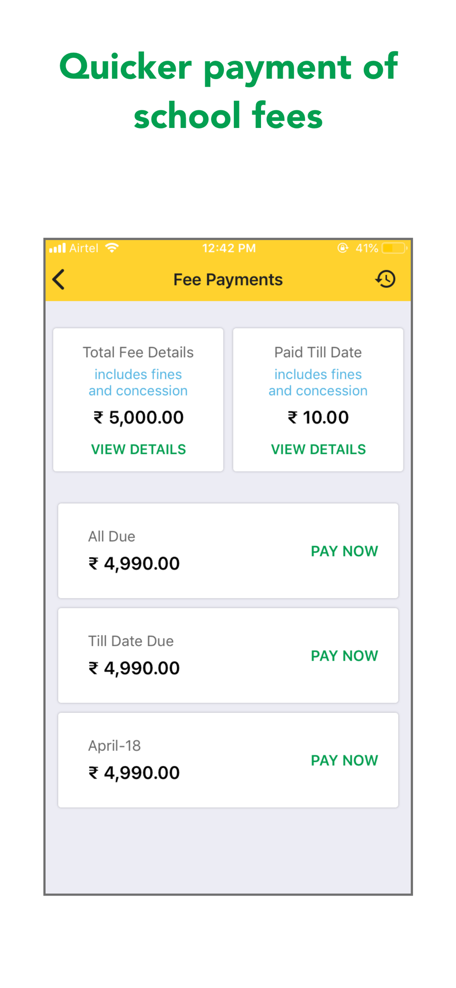This screenshot has width=456, height=988.
Task: Tap the back arrow icon
Action: tap(59, 280)
